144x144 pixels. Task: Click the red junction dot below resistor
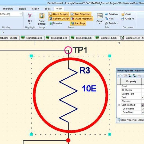pos(68,141)
